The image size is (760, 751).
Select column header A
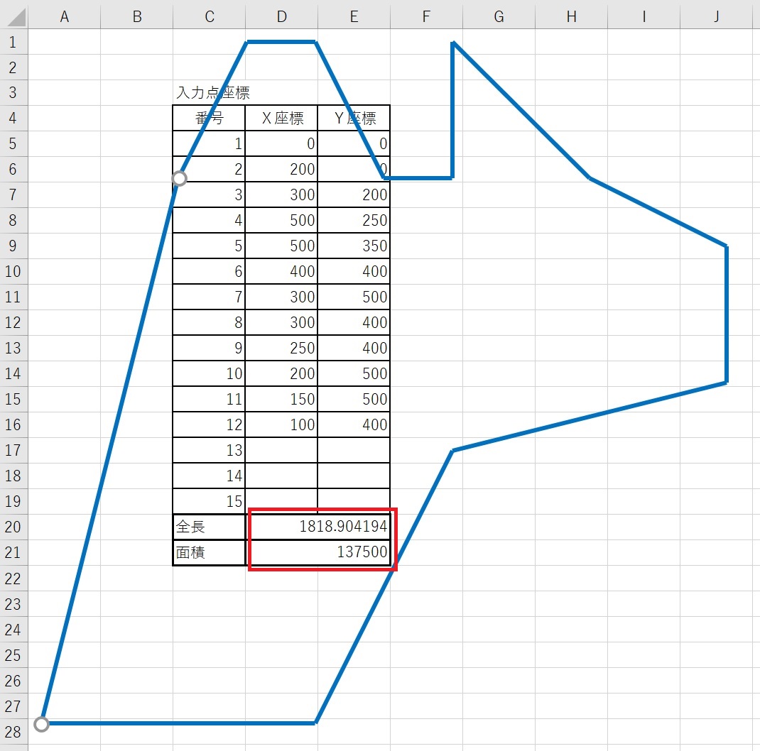64,16
